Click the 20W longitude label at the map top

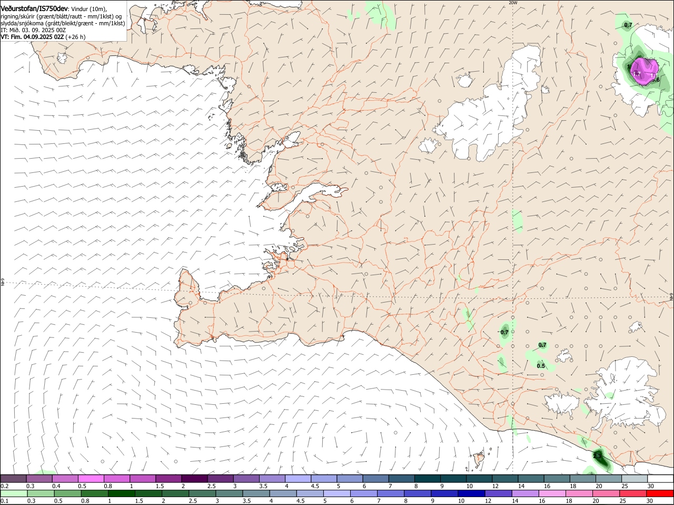coord(513,3)
